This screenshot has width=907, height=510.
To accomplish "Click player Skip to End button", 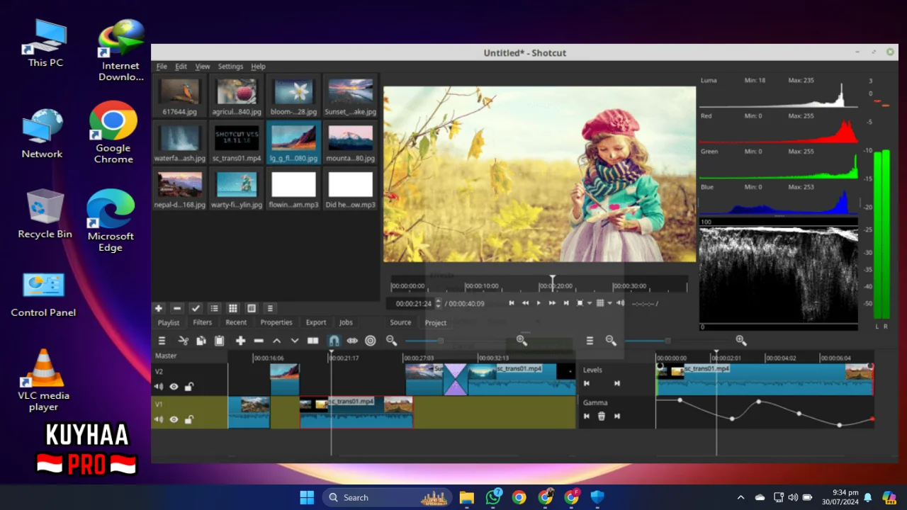I will click(565, 303).
